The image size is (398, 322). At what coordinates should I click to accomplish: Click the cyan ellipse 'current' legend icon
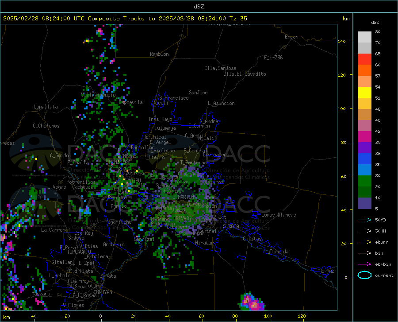pos(364,275)
